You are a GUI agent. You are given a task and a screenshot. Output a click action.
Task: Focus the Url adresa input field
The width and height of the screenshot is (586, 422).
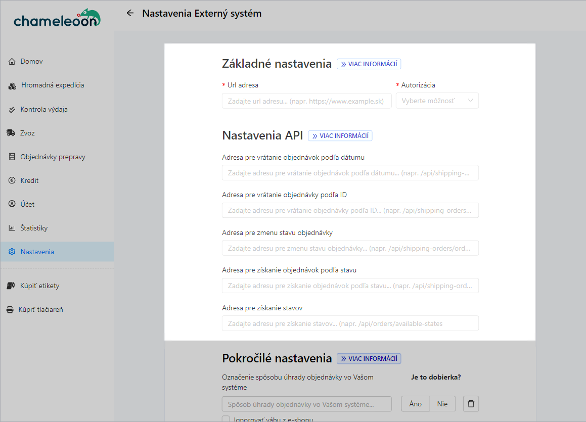(x=306, y=101)
